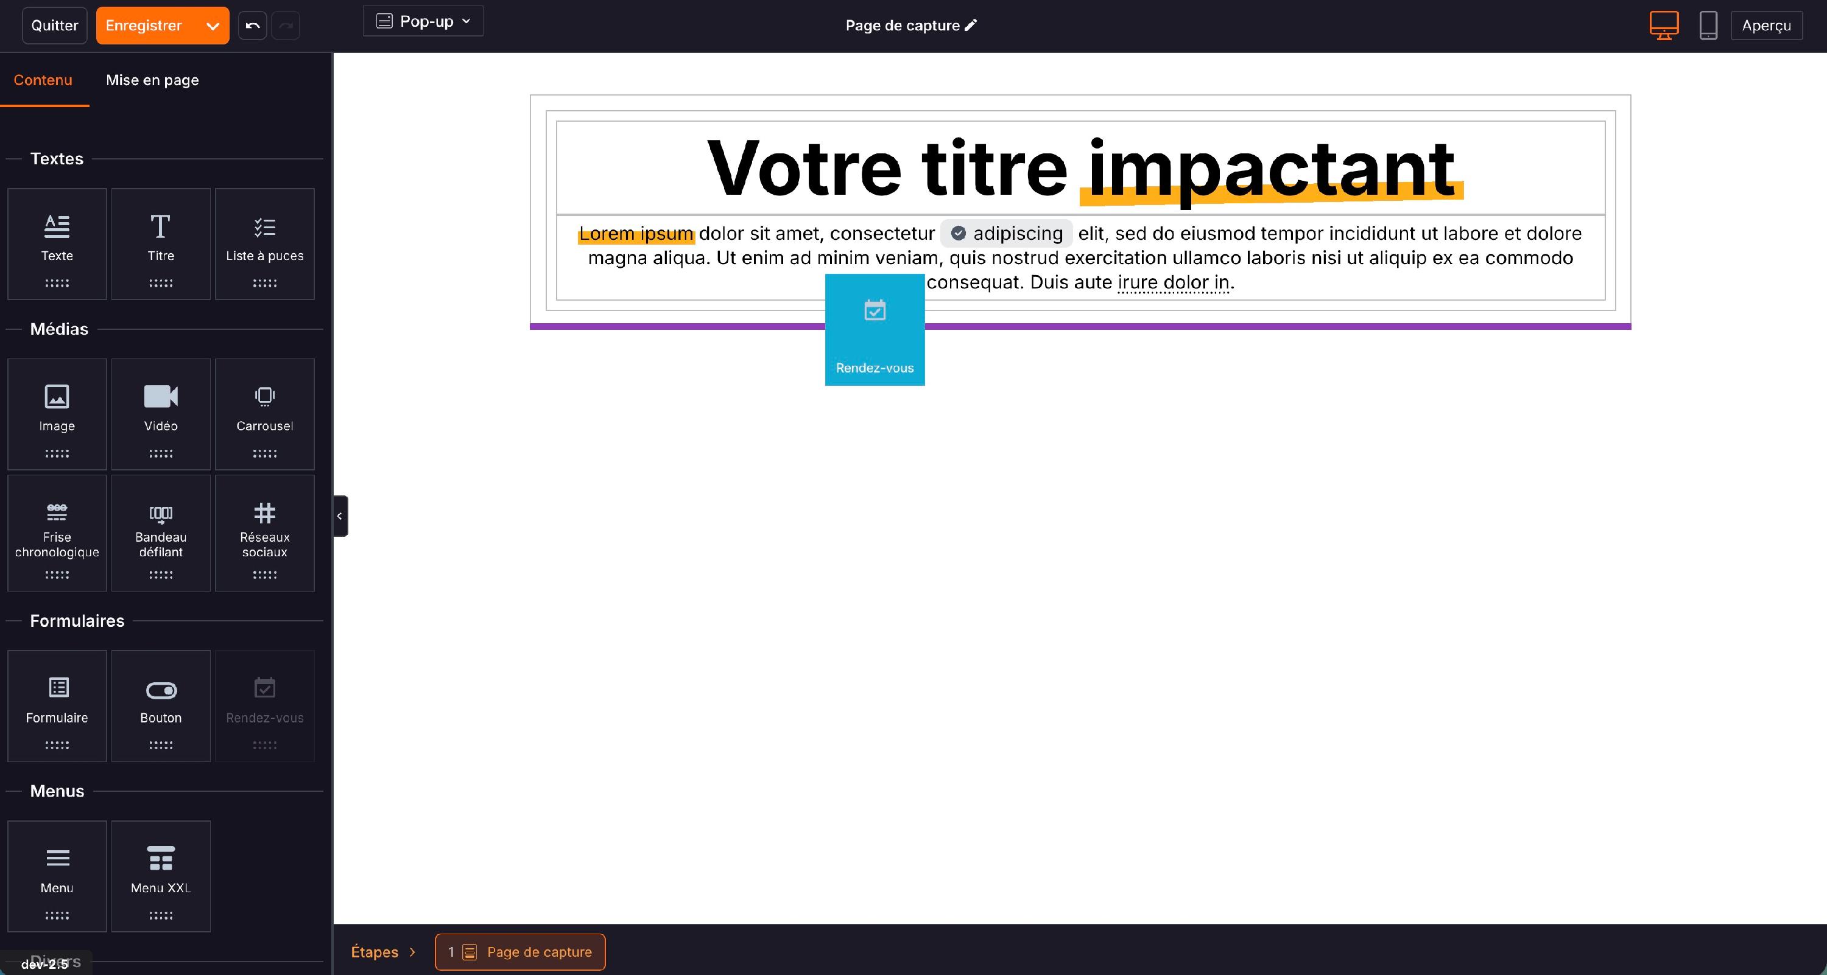Click the Étapes label

coord(375,952)
